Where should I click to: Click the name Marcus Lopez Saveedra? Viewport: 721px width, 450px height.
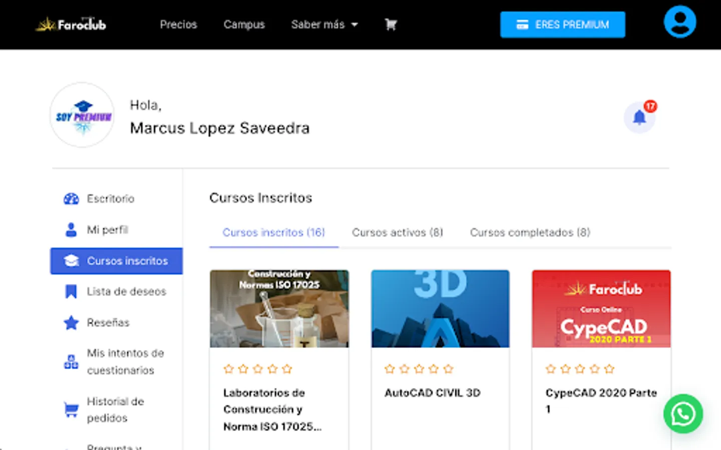tap(220, 128)
